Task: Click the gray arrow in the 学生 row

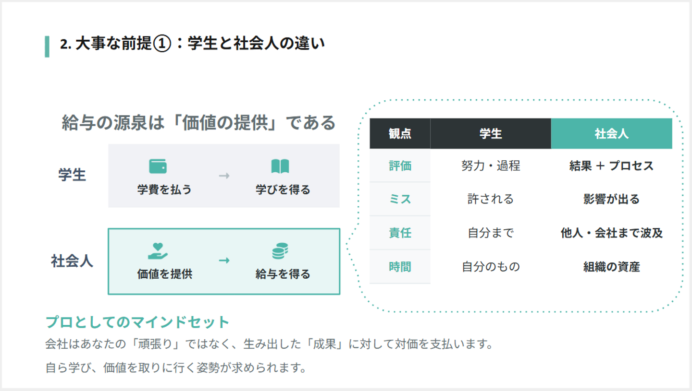Action: 224,176
